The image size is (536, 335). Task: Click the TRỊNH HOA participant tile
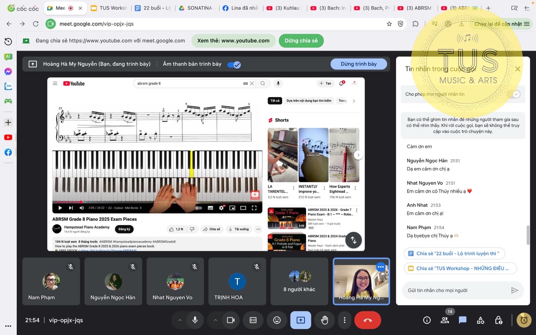(237, 281)
